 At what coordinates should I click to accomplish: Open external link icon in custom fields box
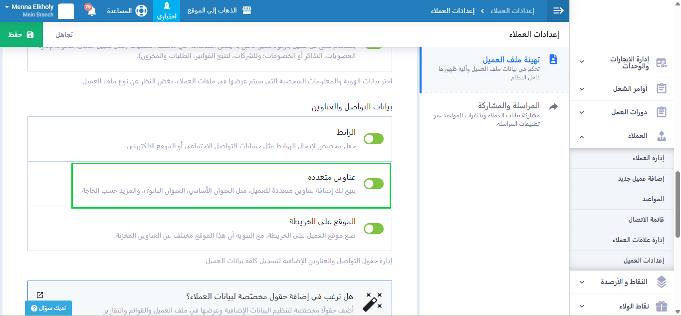pyautogui.click(x=40, y=295)
